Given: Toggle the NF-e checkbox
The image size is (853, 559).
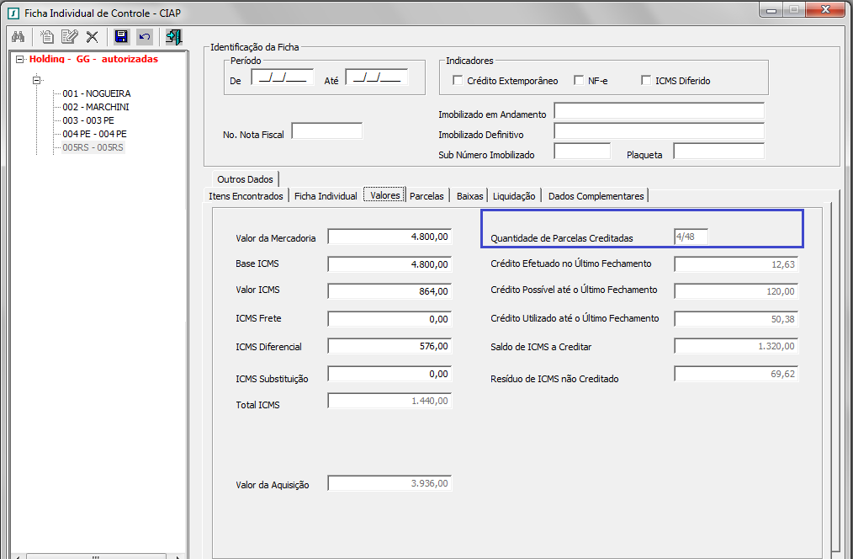Looking at the screenshot, I should pyautogui.click(x=579, y=81).
